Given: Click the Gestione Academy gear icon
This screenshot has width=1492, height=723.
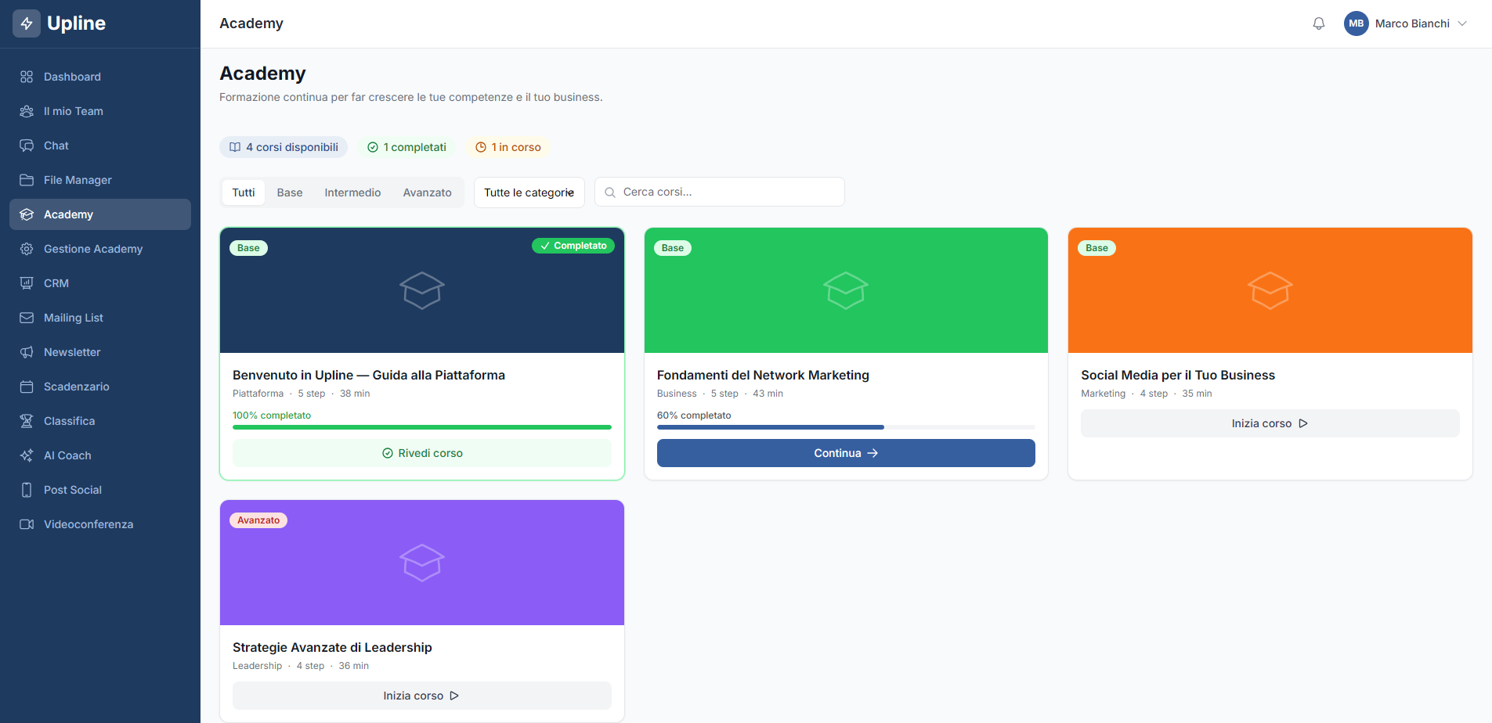Looking at the screenshot, I should 27,249.
